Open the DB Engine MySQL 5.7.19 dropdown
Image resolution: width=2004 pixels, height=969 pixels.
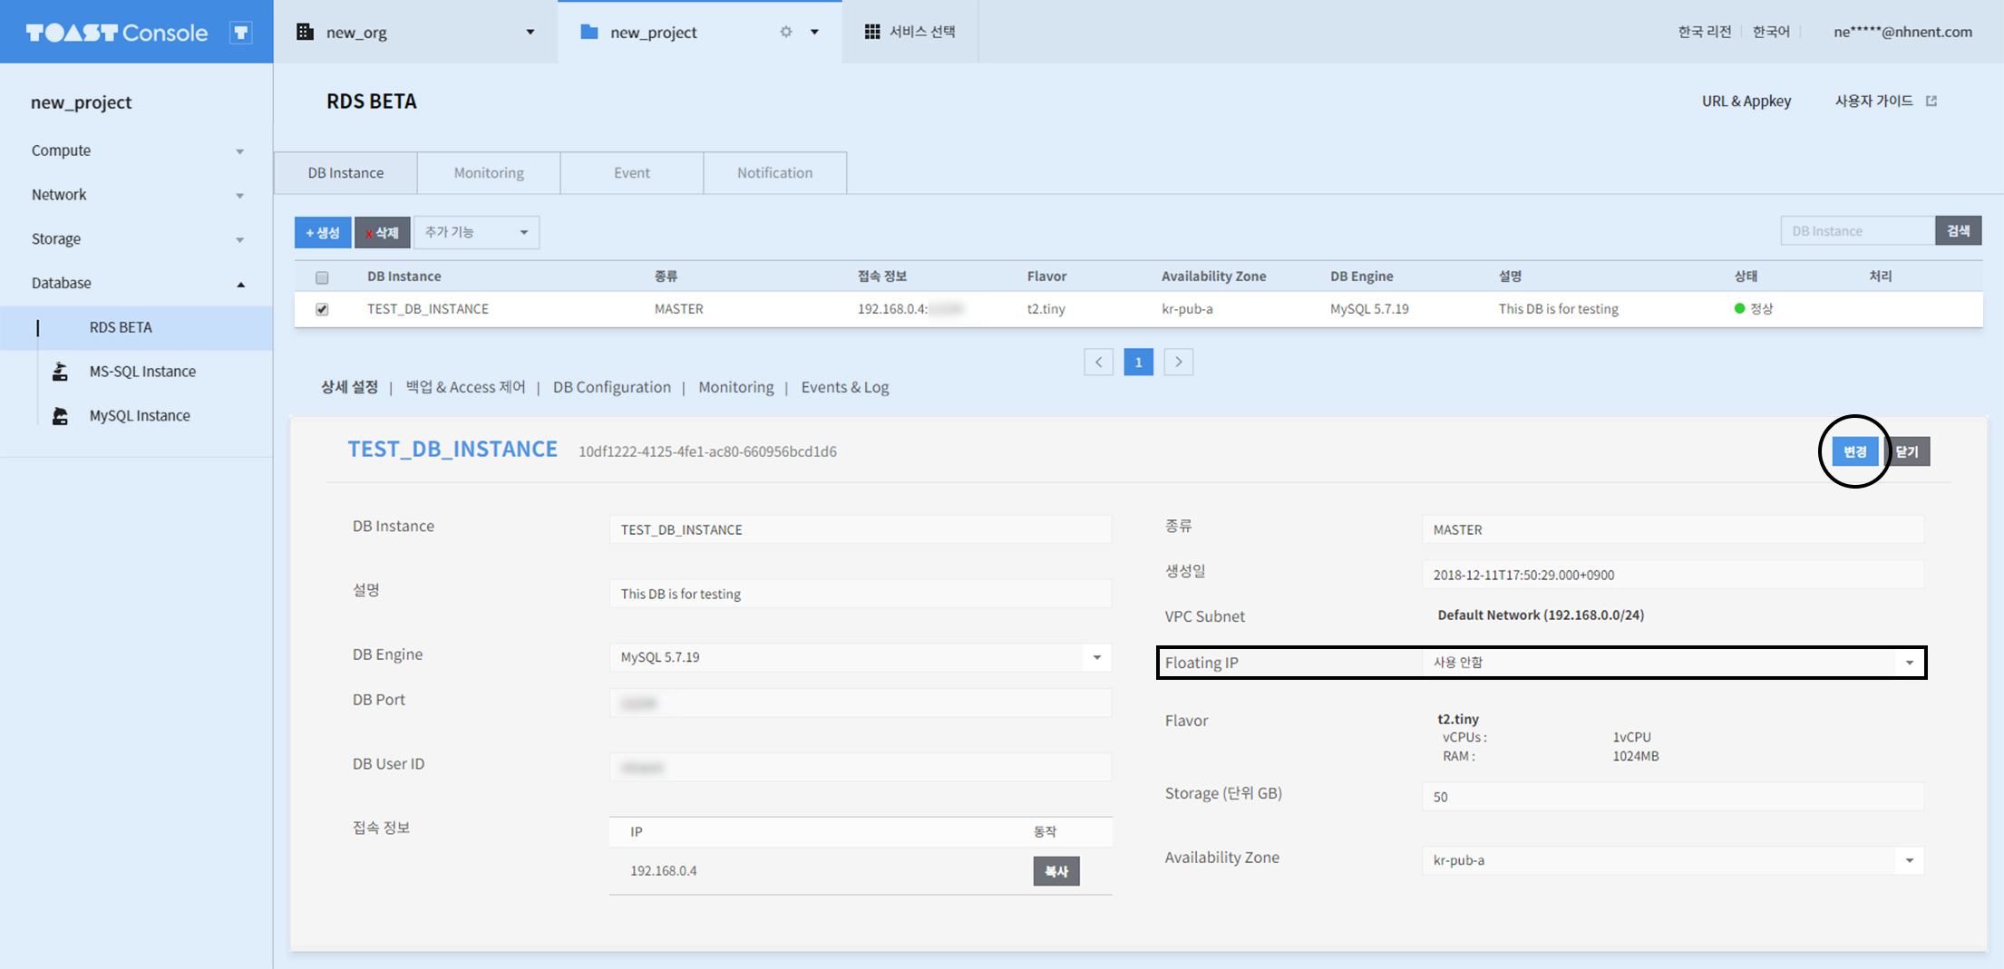tap(861, 657)
